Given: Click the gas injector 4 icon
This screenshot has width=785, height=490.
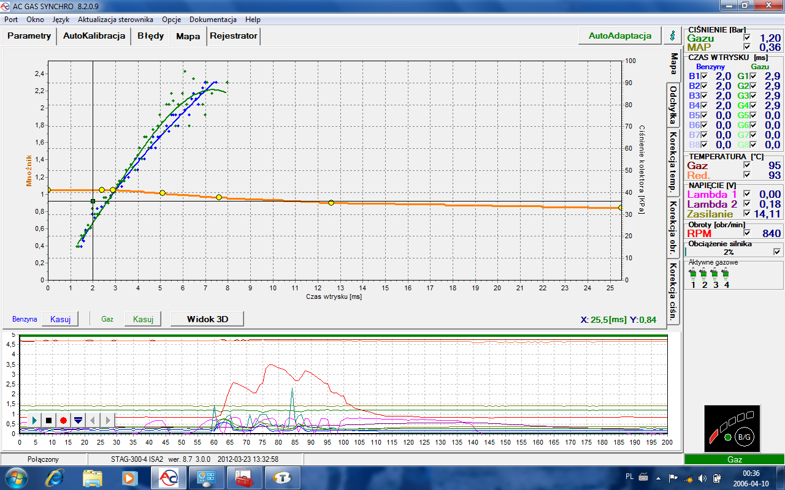Looking at the screenshot, I should point(726,274).
